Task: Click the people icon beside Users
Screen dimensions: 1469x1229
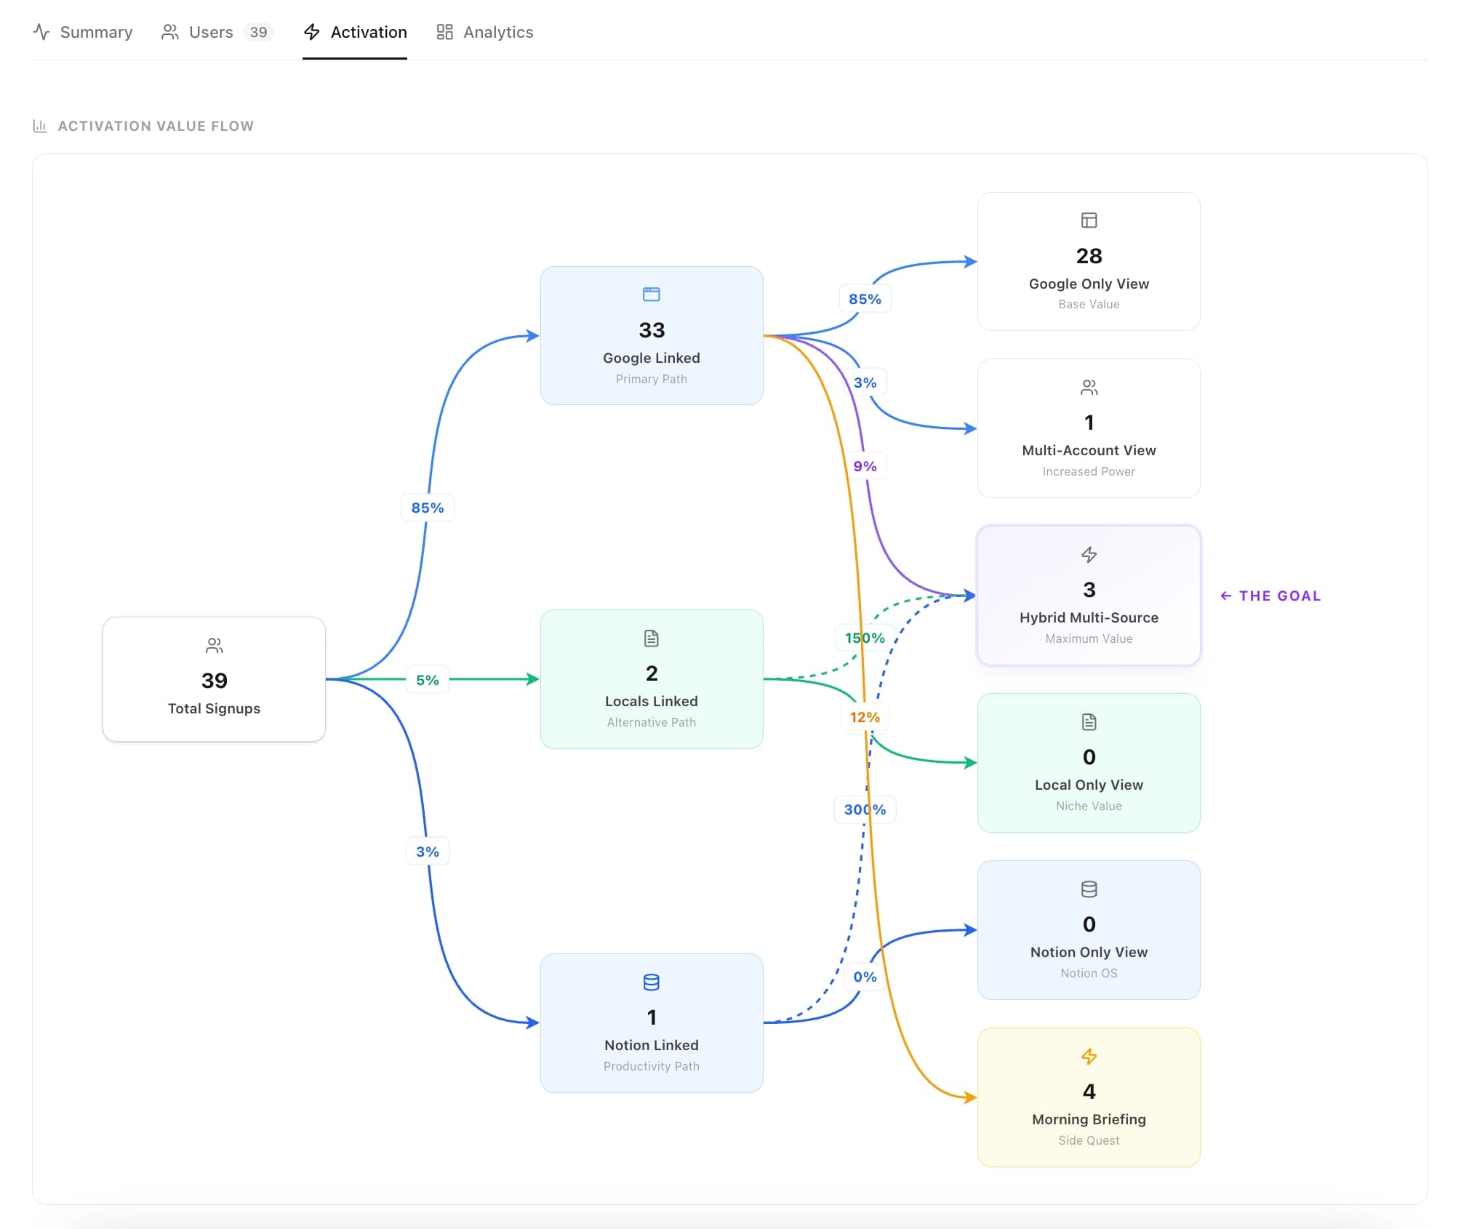Action: (x=169, y=32)
